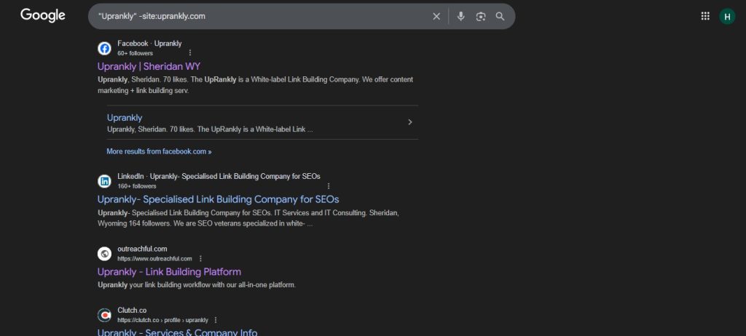Expand Facebook sitelink chevron arrow
Viewport: 746px width, 336px height.
(410, 122)
